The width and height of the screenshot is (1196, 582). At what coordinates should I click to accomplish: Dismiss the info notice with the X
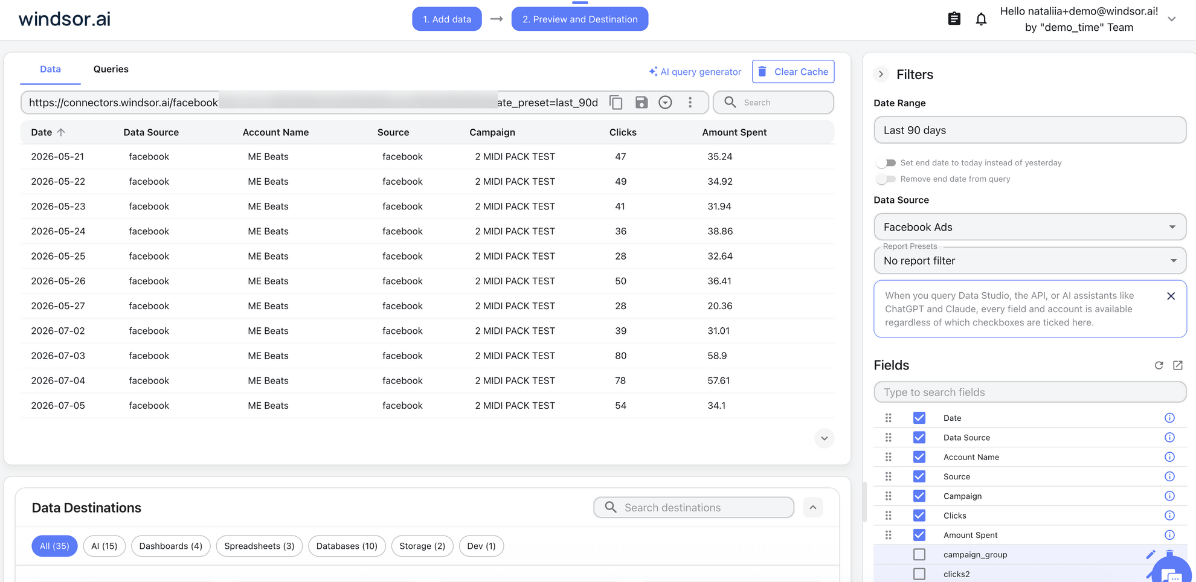[1171, 296]
